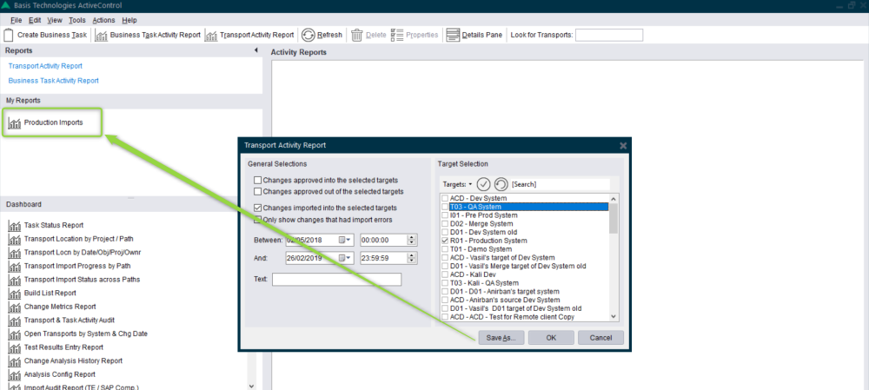Check Changes approved out of the selected targets
869x390 pixels.
[258, 192]
